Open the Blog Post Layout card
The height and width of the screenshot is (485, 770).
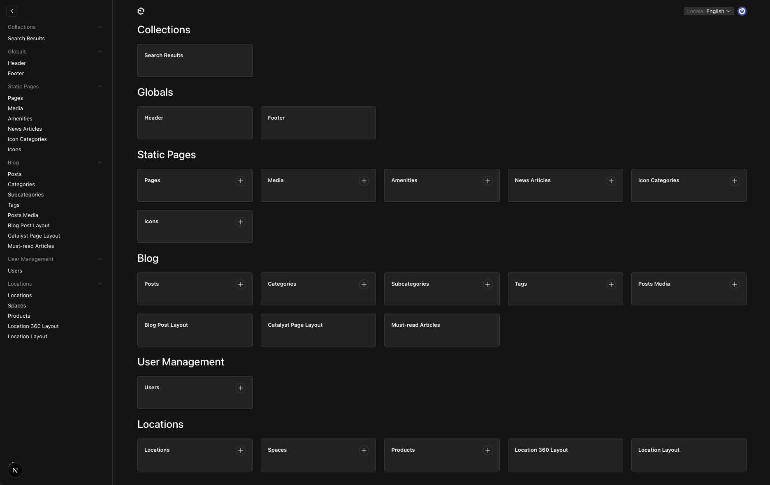click(195, 330)
